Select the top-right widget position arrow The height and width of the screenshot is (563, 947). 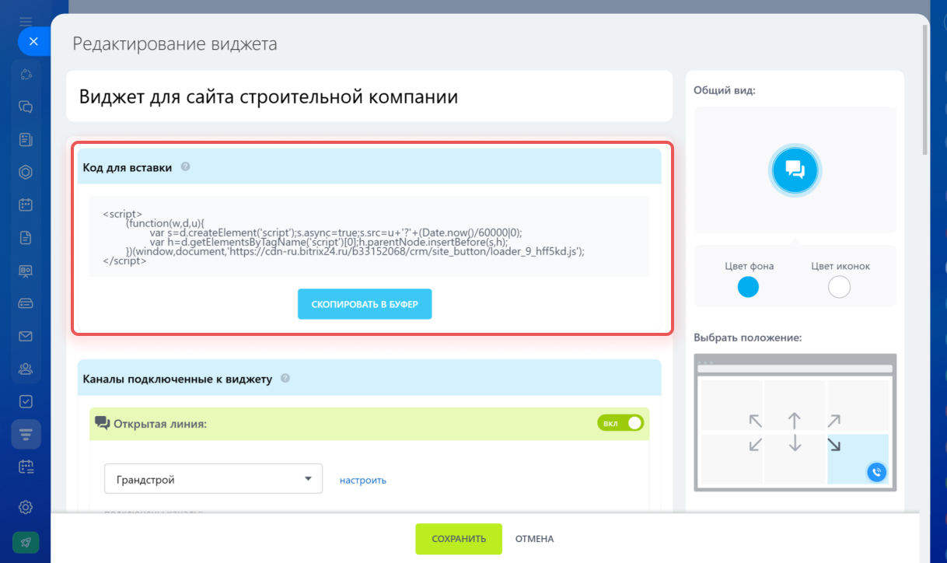[x=833, y=421]
